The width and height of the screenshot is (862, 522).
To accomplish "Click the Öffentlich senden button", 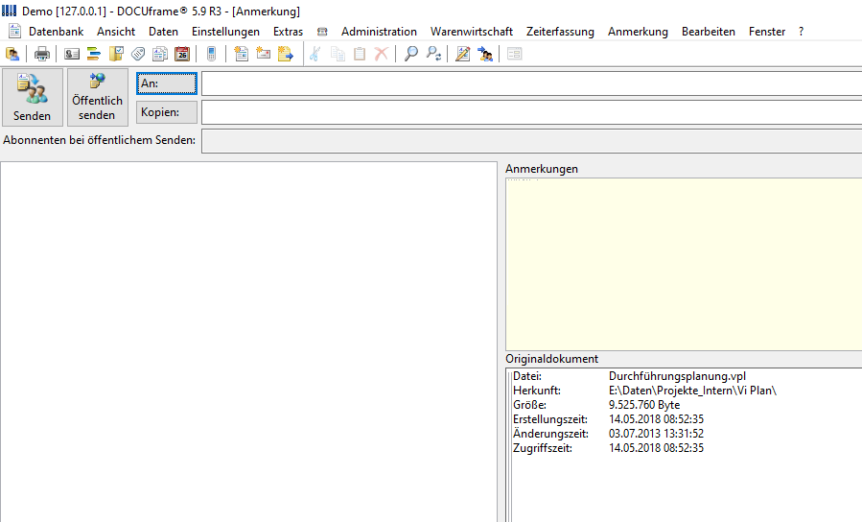I will click(97, 97).
